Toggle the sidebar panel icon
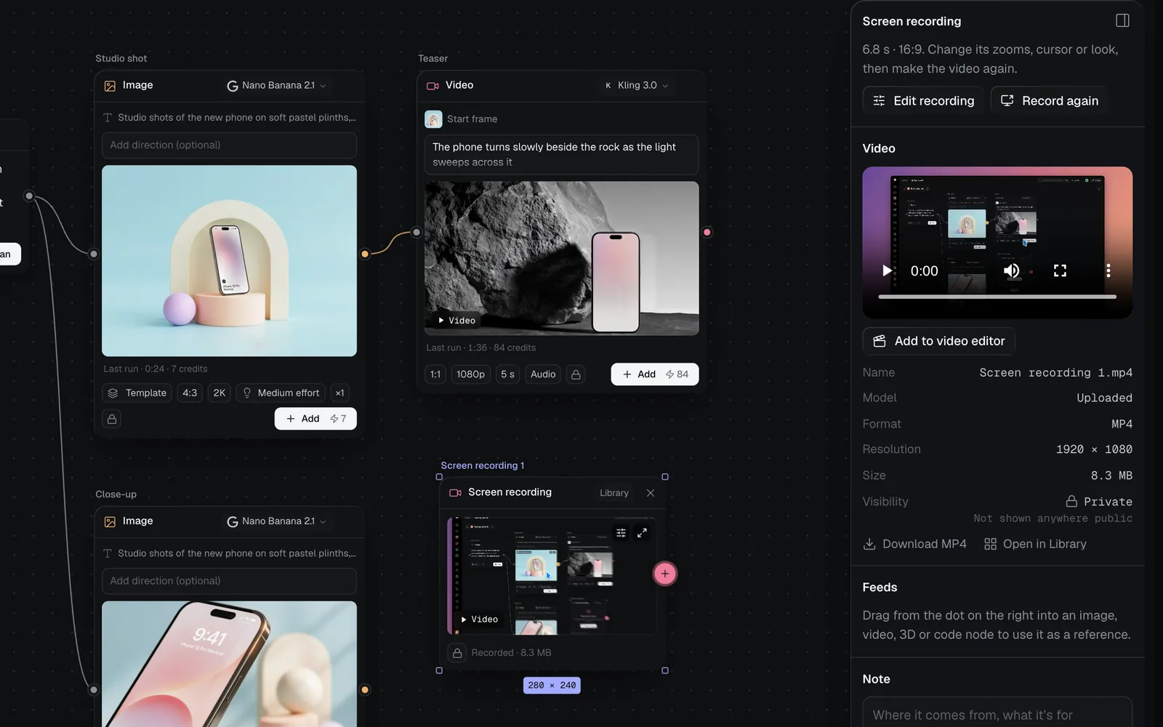This screenshot has height=727, width=1163. pyautogui.click(x=1122, y=20)
